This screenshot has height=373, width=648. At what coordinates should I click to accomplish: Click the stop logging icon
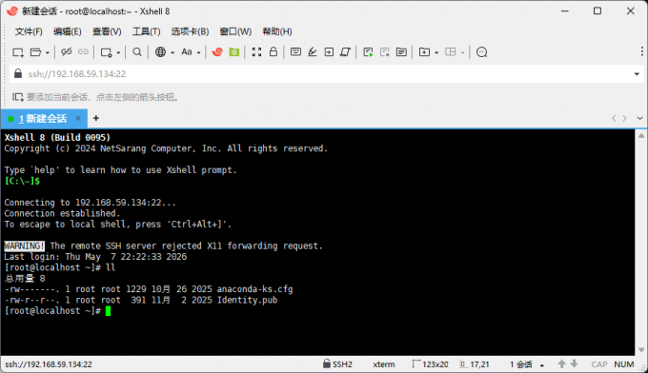[385, 52]
